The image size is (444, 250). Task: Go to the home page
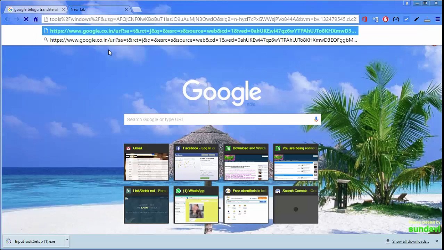[35, 19]
